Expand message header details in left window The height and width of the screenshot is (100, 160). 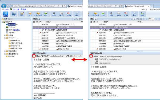34,56
